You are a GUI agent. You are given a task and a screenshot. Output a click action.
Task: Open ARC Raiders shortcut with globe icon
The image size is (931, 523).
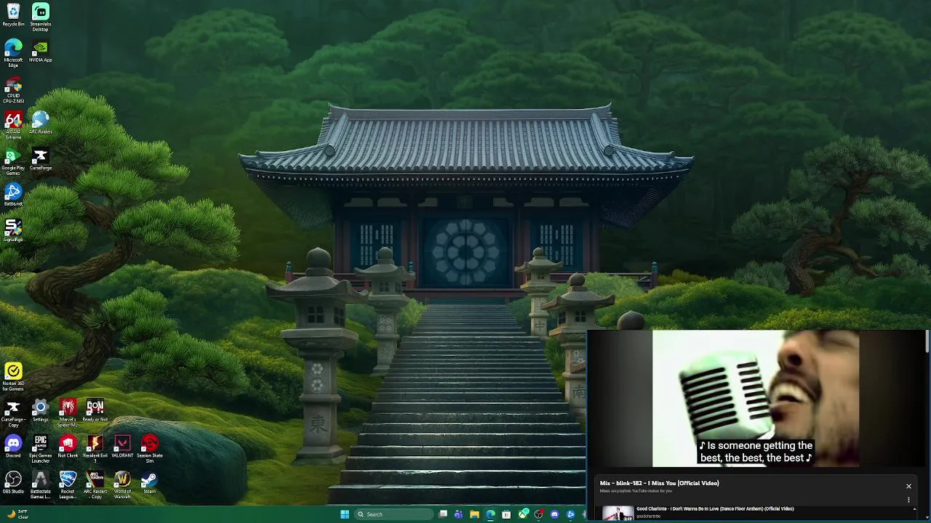point(41,123)
